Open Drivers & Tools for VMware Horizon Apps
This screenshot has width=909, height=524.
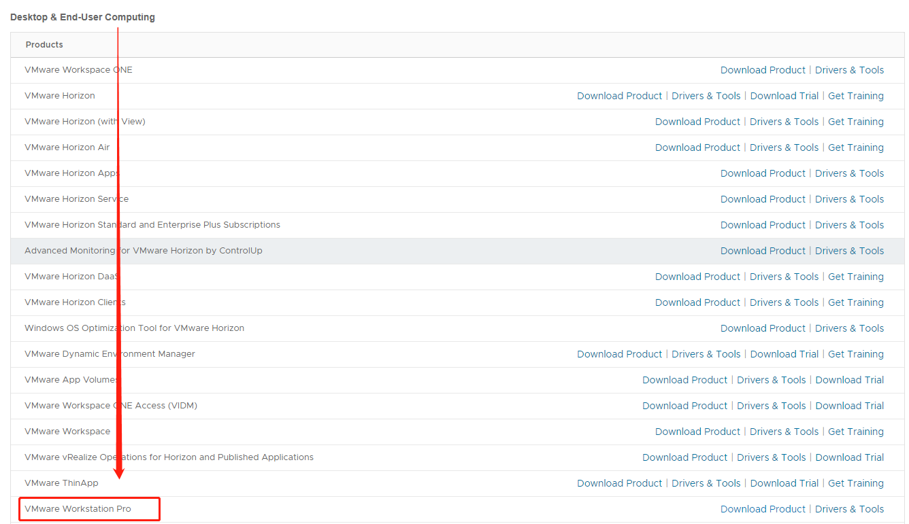pos(849,173)
